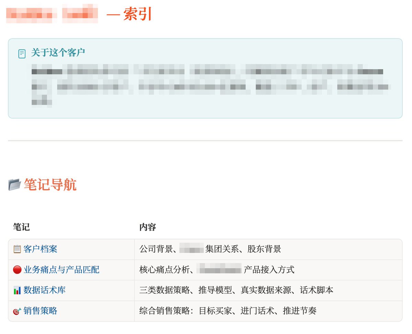Click the 内容 column header

tap(148, 227)
